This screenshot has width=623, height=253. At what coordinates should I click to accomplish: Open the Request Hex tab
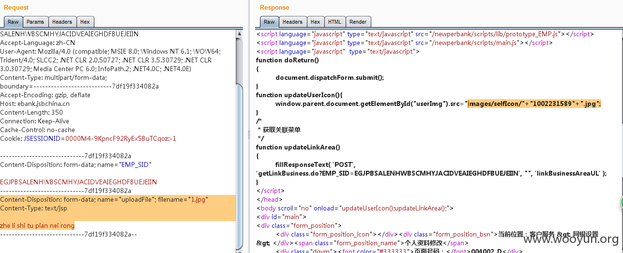point(85,22)
